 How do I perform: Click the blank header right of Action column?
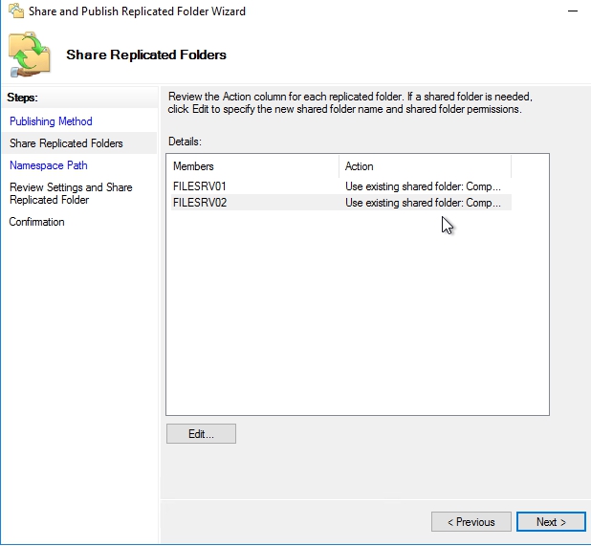(530, 166)
